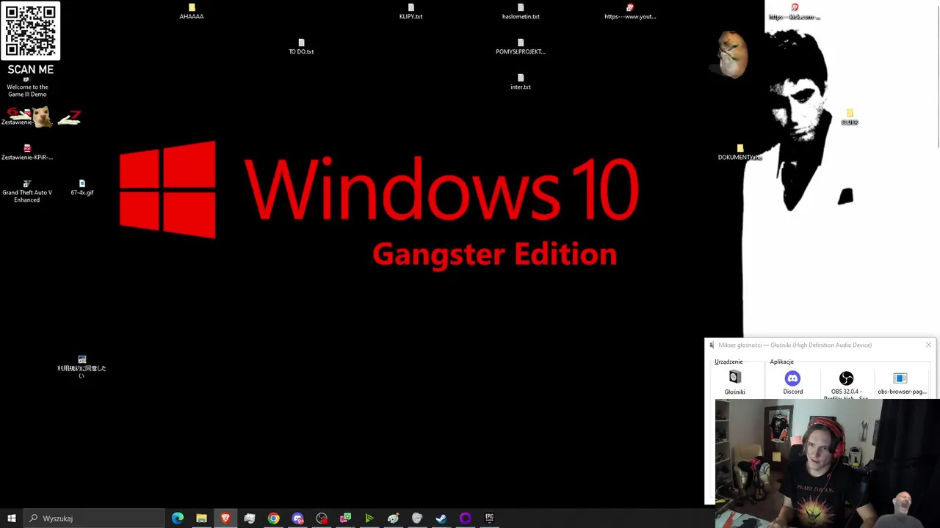Open the Windows Start menu

coord(12,518)
